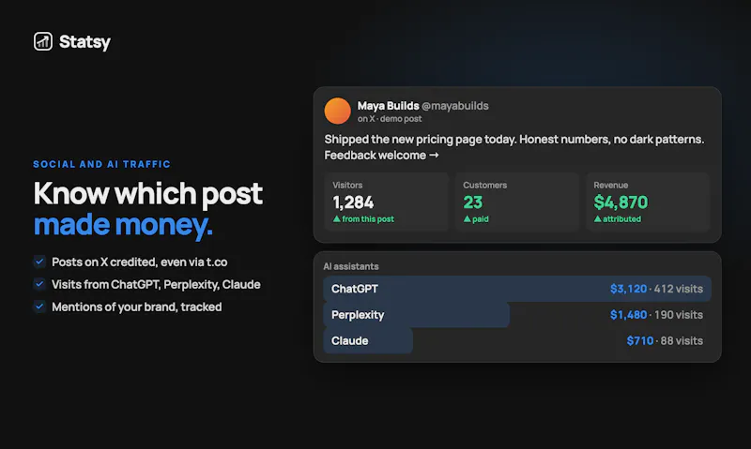Select the Perplexity revenue bar
751x449 pixels.
coord(416,315)
